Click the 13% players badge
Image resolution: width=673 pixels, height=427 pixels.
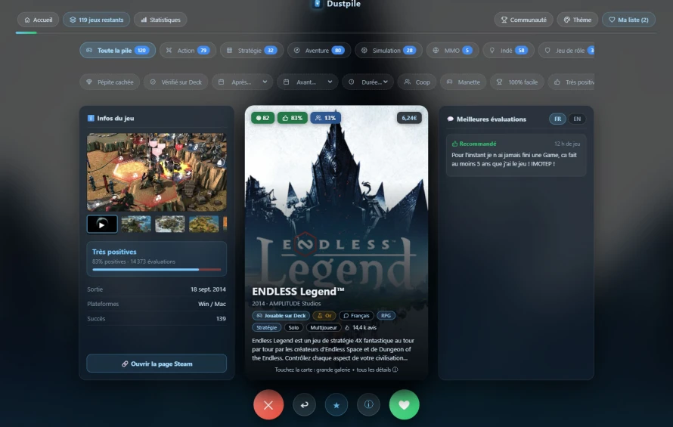(326, 118)
